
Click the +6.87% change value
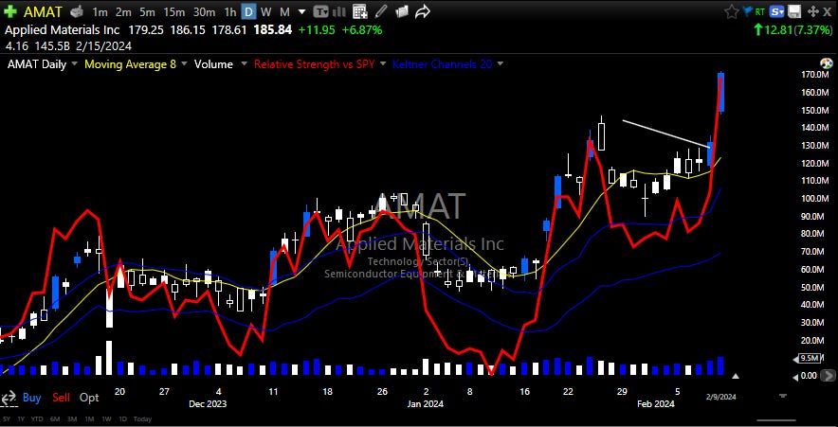pyautogui.click(x=362, y=30)
